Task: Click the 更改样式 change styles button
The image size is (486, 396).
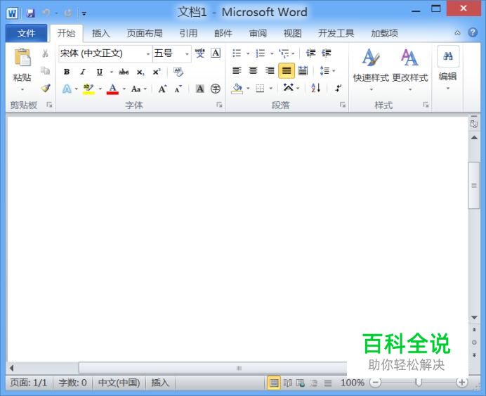Action: 409,69
